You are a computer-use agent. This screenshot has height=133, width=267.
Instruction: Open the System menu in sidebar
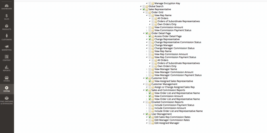point(7,89)
